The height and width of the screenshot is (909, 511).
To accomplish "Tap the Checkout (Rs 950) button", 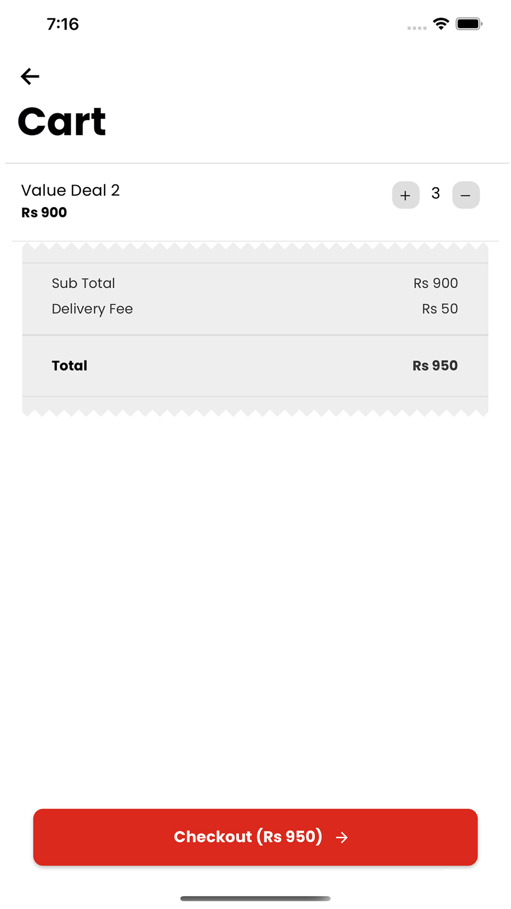I will [x=255, y=837].
